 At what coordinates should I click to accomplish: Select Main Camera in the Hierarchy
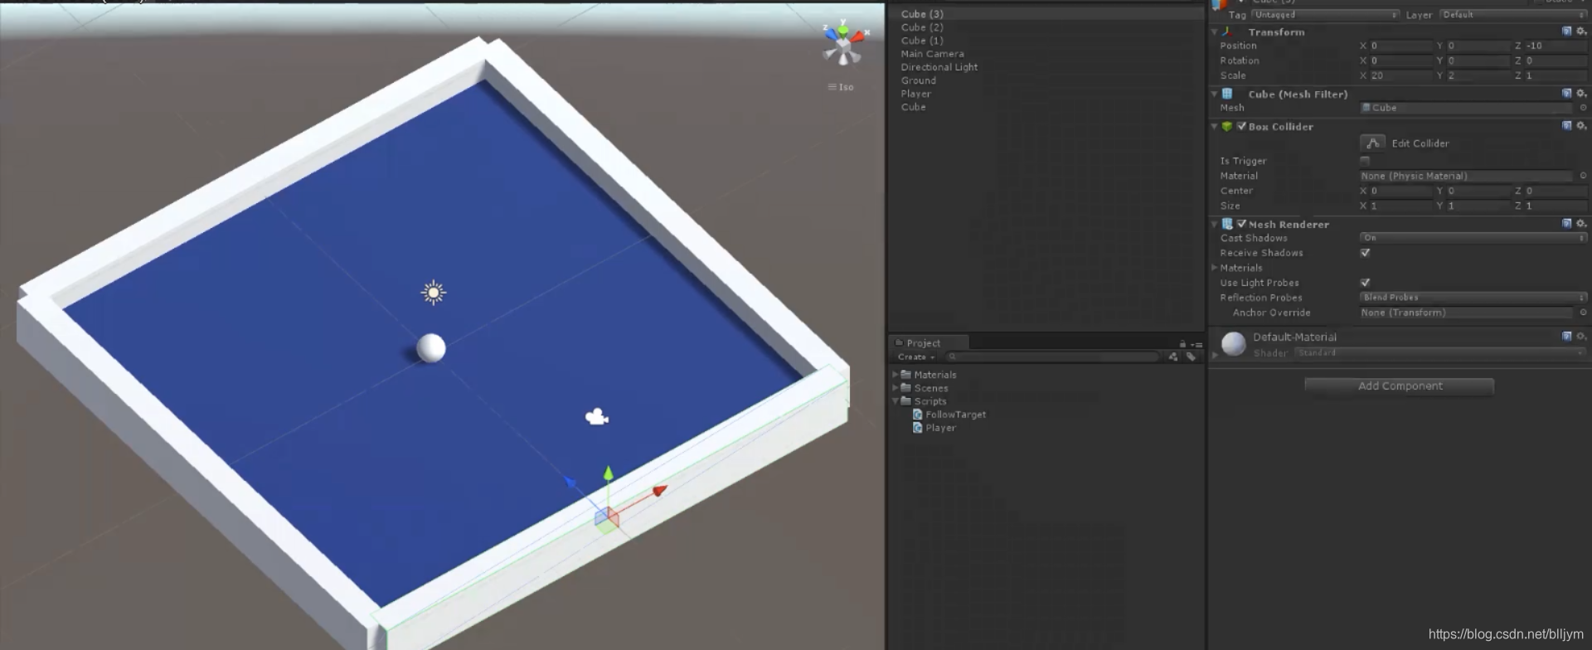[933, 54]
